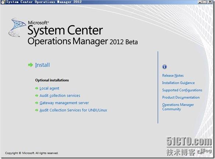Screen dimensions: 215x159
Task: Install Audit collection services
Action: point(60,96)
